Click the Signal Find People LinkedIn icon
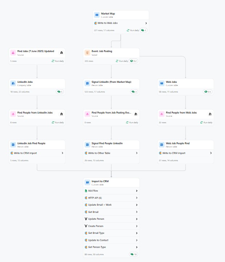This screenshot has width=225, height=262. coord(87,145)
